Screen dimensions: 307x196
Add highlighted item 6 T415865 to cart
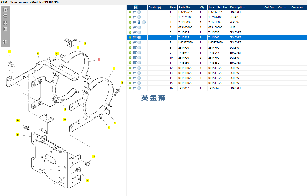pos(135,37)
